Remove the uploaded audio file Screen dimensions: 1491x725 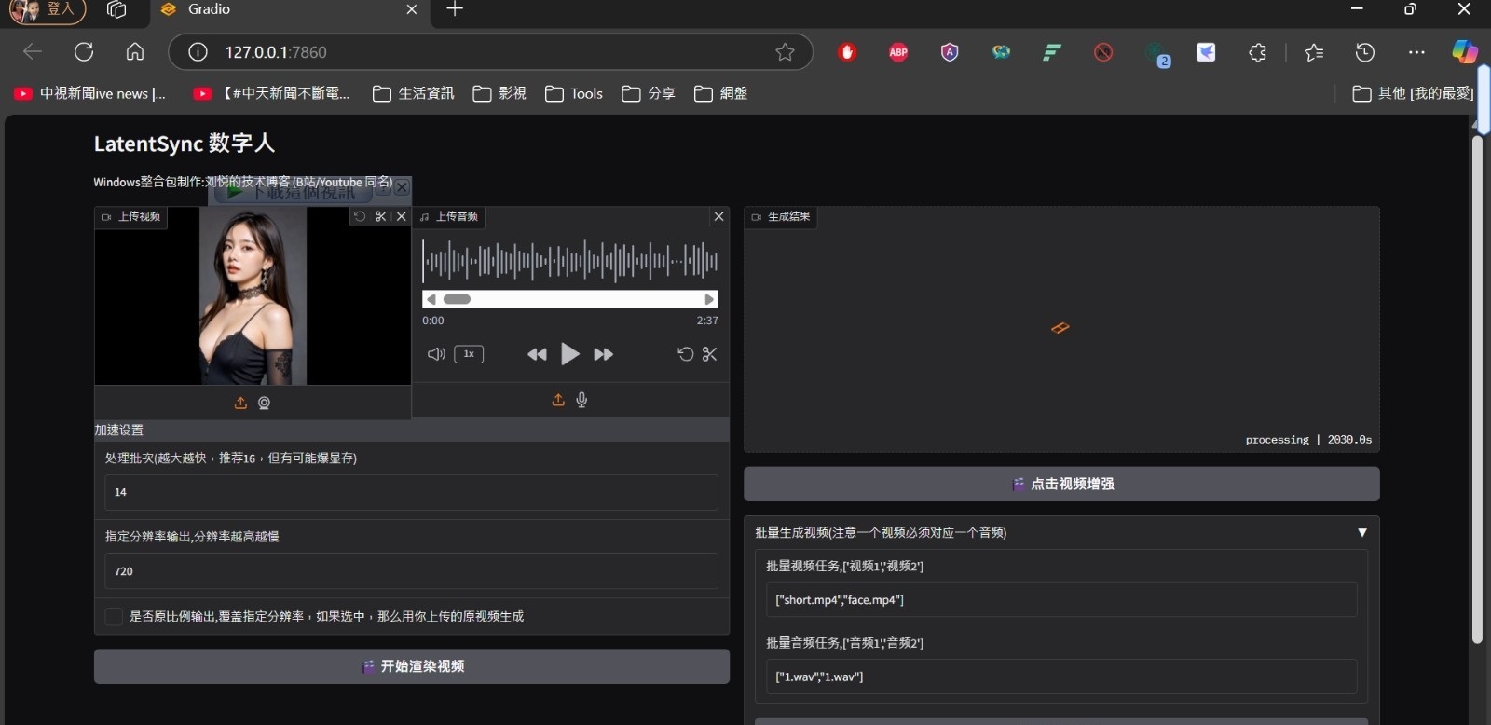(x=718, y=216)
